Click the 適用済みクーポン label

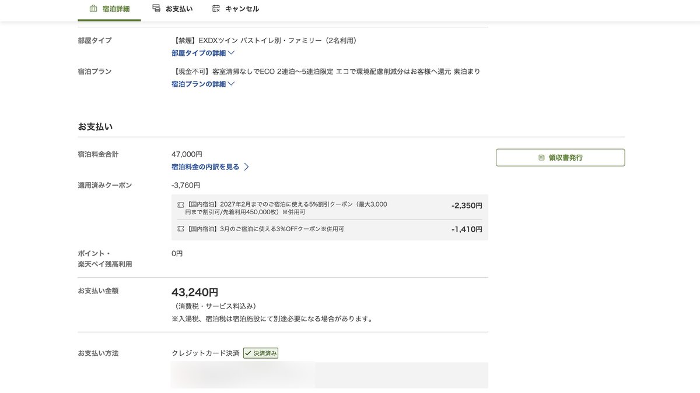tap(104, 185)
